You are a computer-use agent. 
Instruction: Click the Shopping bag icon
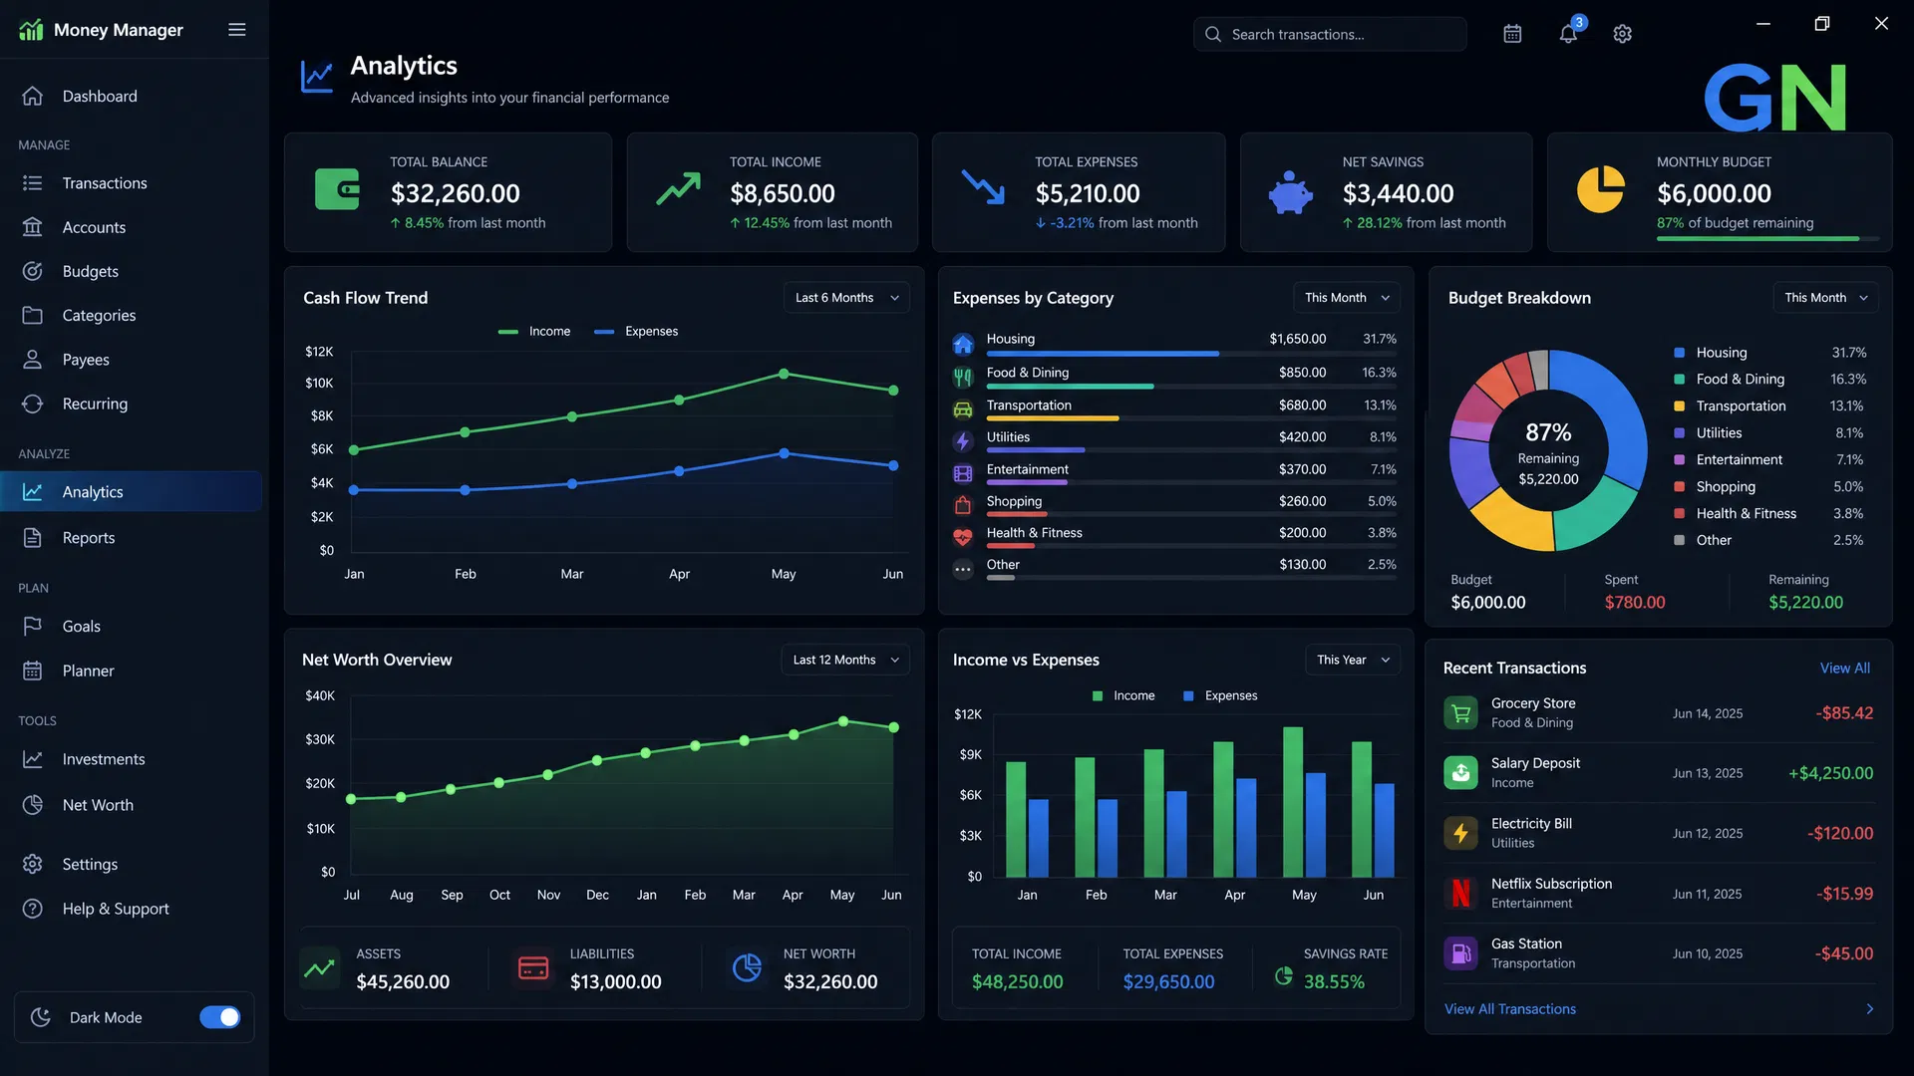tap(963, 505)
